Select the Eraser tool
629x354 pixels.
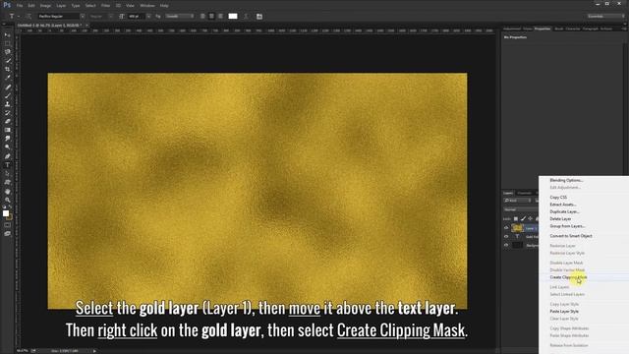7,121
